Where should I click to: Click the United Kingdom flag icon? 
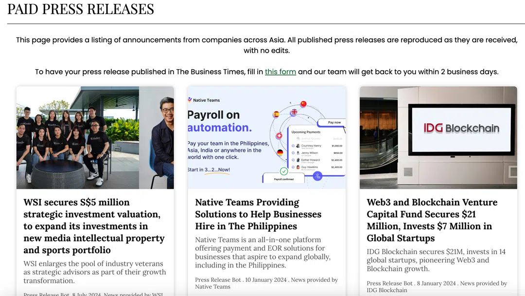pos(294,112)
